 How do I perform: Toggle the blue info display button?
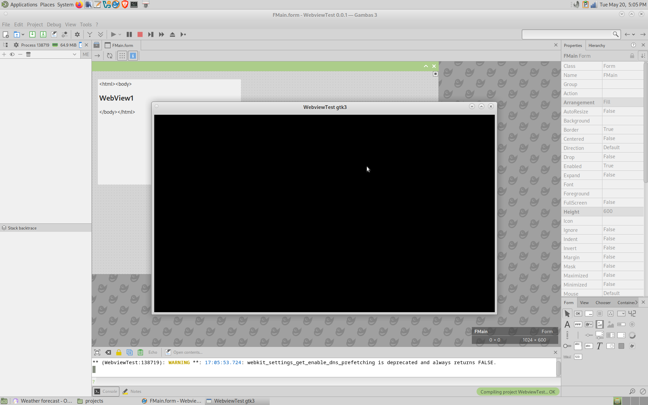click(133, 56)
